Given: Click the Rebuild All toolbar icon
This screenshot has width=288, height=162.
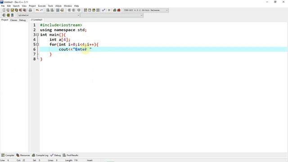Looking at the screenshot, I should tap(98, 10).
